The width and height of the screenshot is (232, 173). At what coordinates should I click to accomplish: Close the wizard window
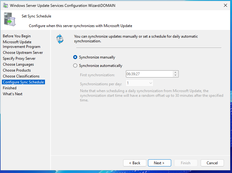[225, 5]
